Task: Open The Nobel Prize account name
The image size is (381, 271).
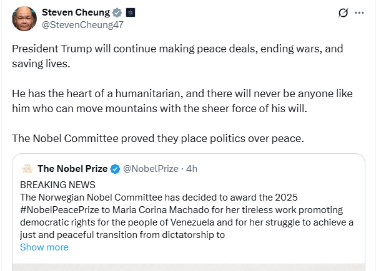Action: (72, 169)
